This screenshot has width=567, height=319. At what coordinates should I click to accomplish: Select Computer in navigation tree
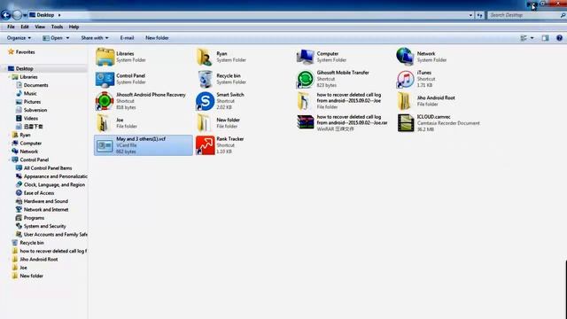[x=31, y=144]
